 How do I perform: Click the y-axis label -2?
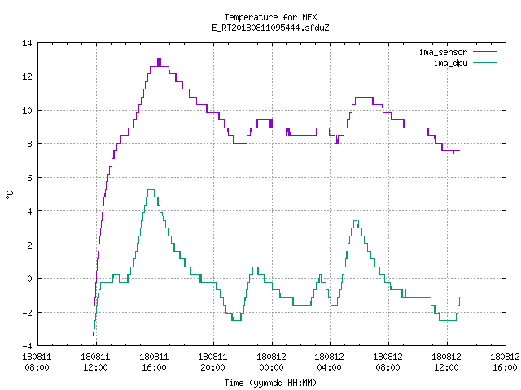27,313
